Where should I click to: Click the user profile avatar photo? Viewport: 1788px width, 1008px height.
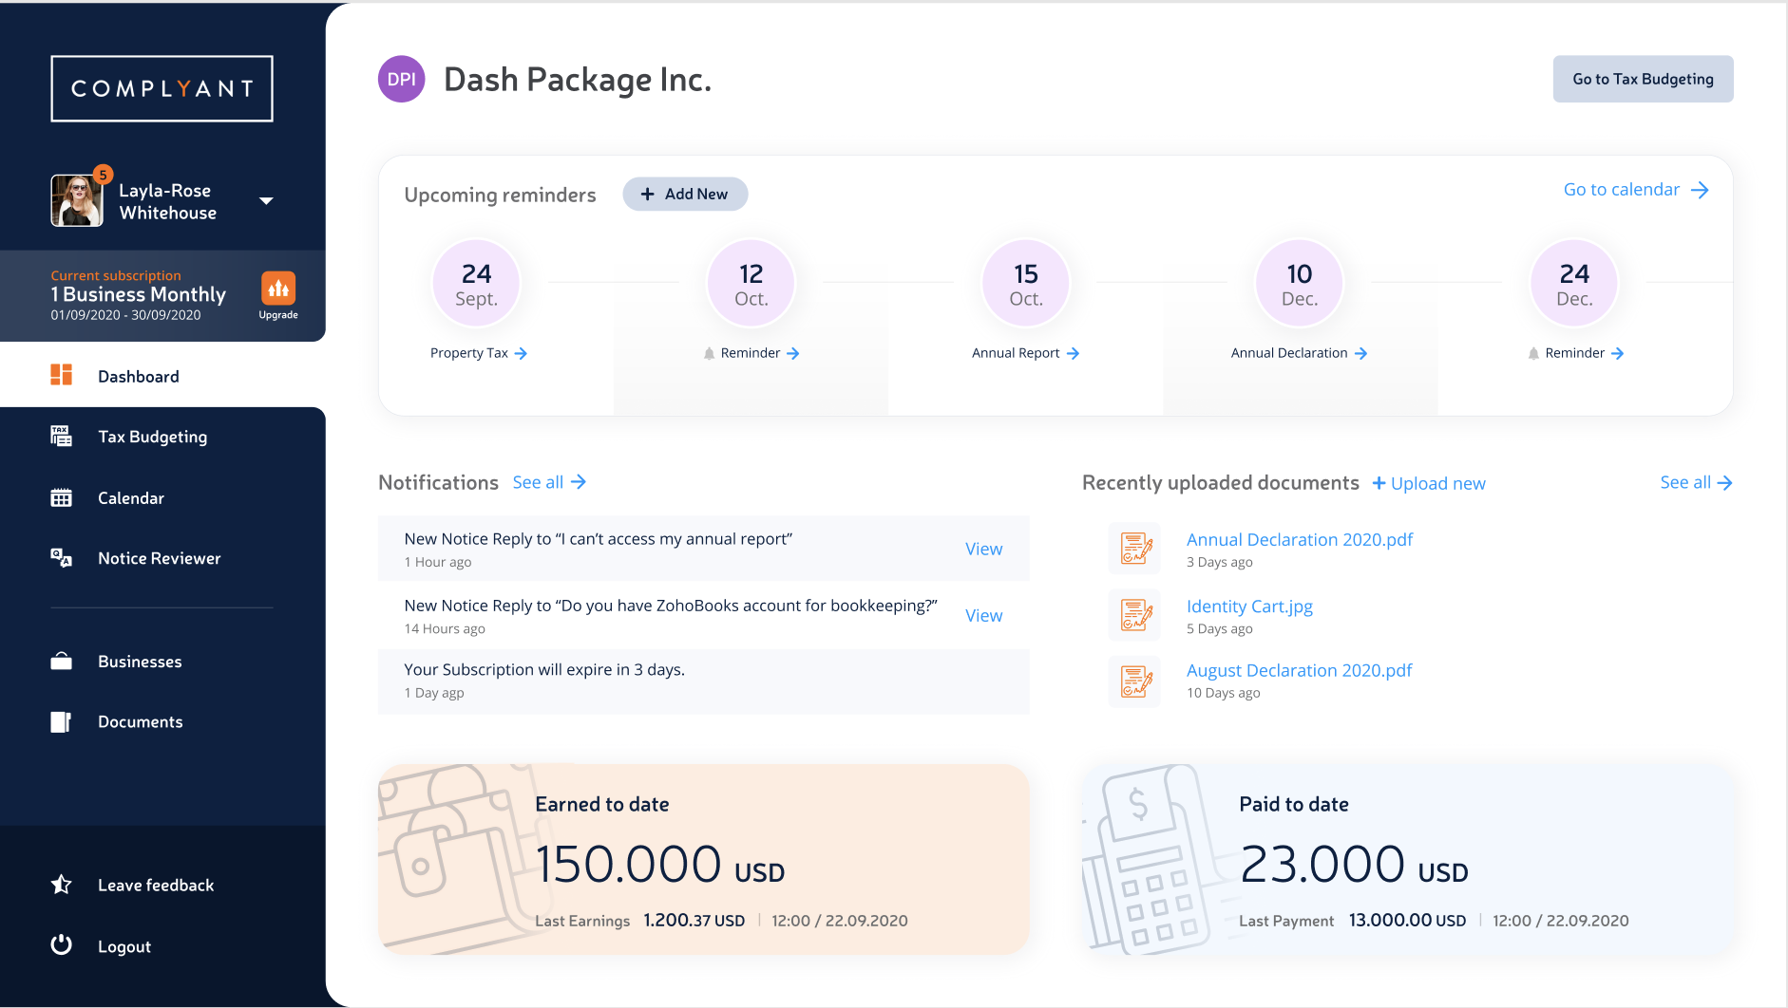pyautogui.click(x=77, y=201)
